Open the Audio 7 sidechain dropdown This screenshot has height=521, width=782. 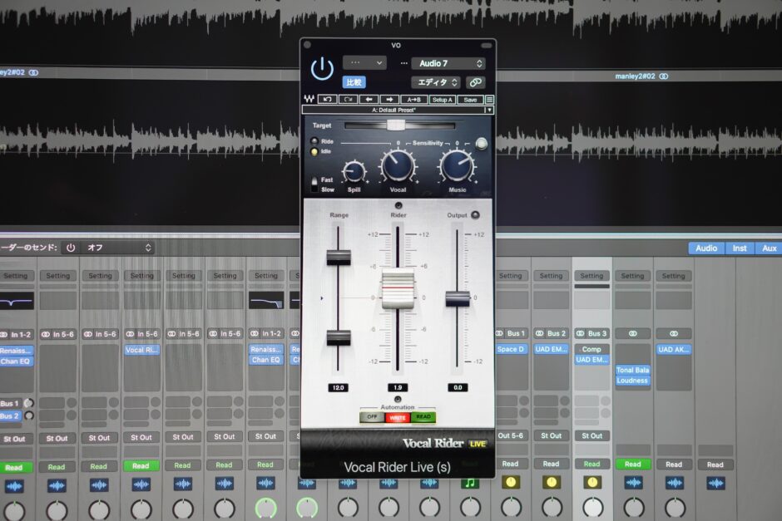point(448,63)
